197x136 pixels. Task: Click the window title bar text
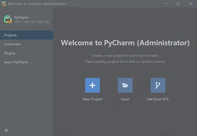pos(37,4)
